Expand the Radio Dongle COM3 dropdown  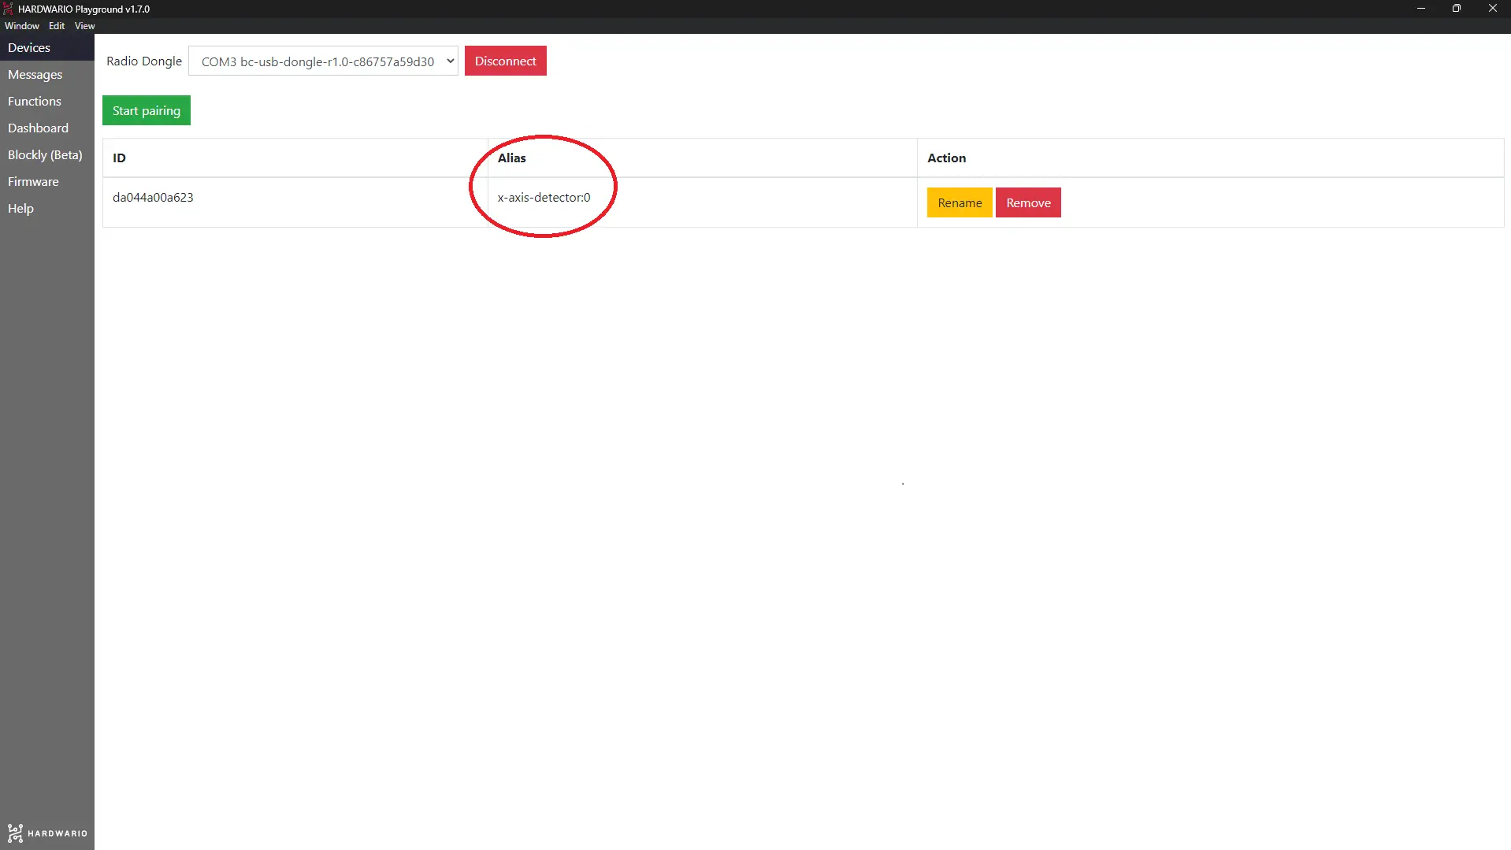click(x=323, y=61)
